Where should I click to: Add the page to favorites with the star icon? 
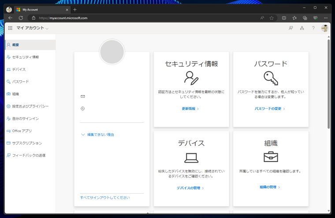(x=272, y=18)
